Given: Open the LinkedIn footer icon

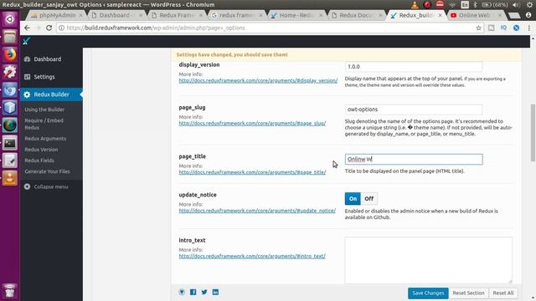Looking at the screenshot, I should coord(216,292).
